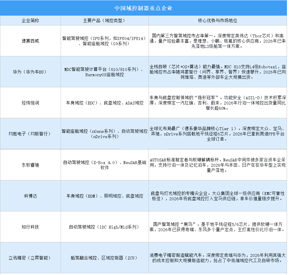The width and height of the screenshot is (289, 275).
Task: Select the 均胜电子（均联智行） company cell
Action: [x=30, y=134]
